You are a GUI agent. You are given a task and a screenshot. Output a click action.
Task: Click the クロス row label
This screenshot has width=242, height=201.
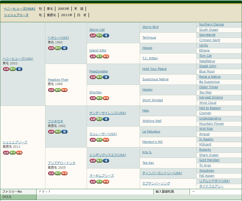pyautogui.click(x=7, y=197)
